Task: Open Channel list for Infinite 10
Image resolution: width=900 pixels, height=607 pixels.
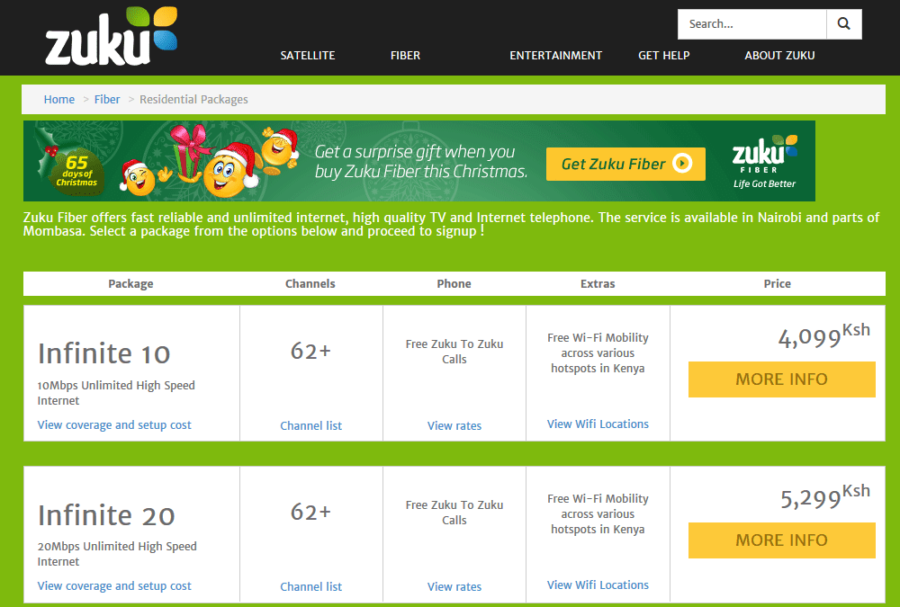Action: 311,425
